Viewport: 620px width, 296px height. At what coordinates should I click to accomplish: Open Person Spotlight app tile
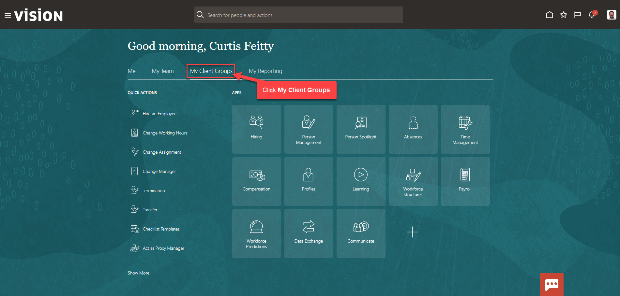(361, 129)
